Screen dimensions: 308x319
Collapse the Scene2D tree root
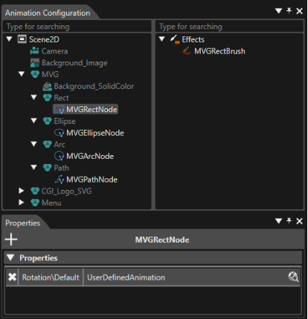pyautogui.click(x=10, y=39)
